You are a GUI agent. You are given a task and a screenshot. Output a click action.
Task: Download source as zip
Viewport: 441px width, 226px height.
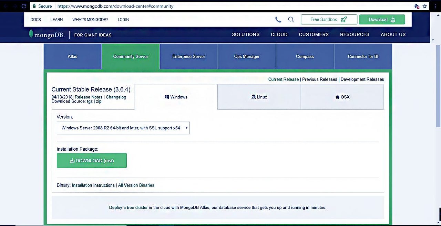pyautogui.click(x=99, y=101)
